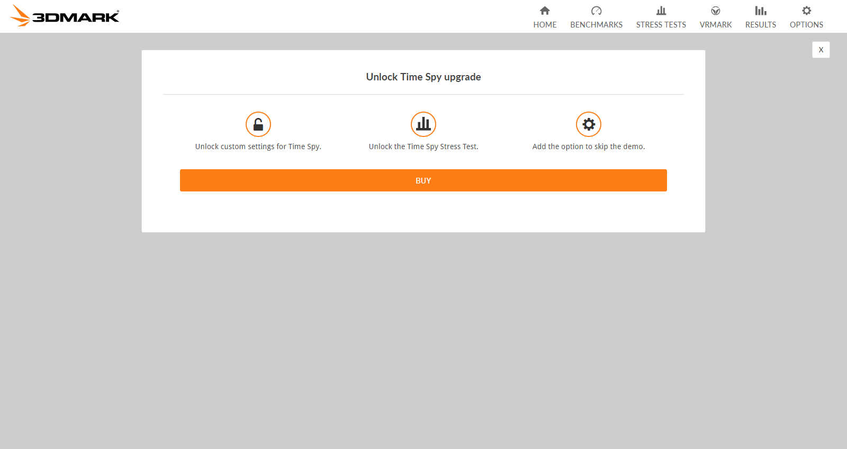Screen dimensions: 847x449
Task: Open VRMARK label in top navigation
Action: (716, 25)
